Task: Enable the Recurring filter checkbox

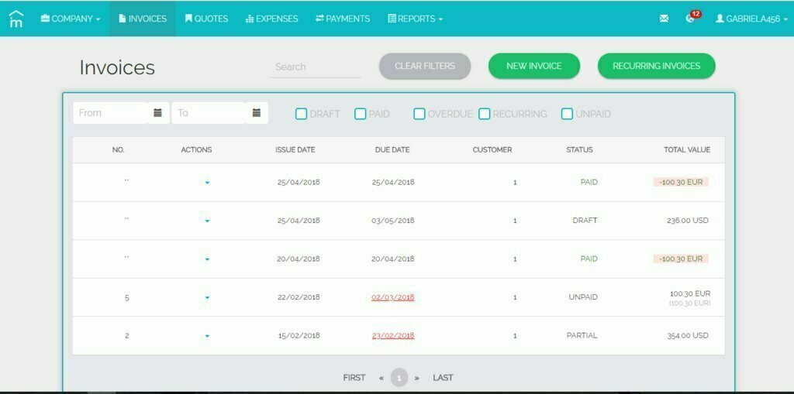Action: pyautogui.click(x=484, y=114)
